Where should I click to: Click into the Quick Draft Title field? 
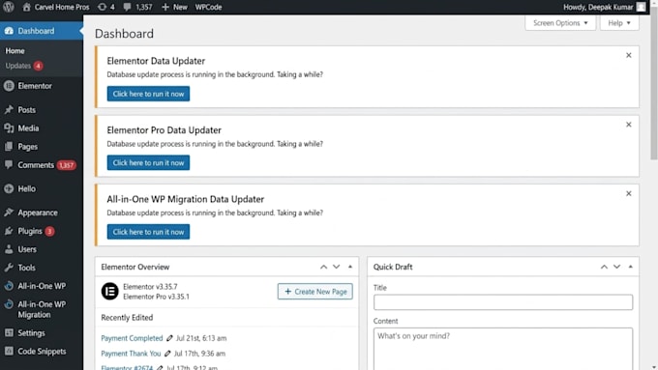pyautogui.click(x=503, y=302)
